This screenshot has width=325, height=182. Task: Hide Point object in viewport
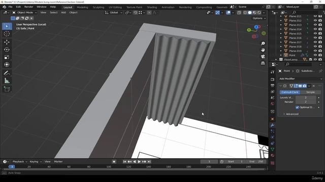315,55
